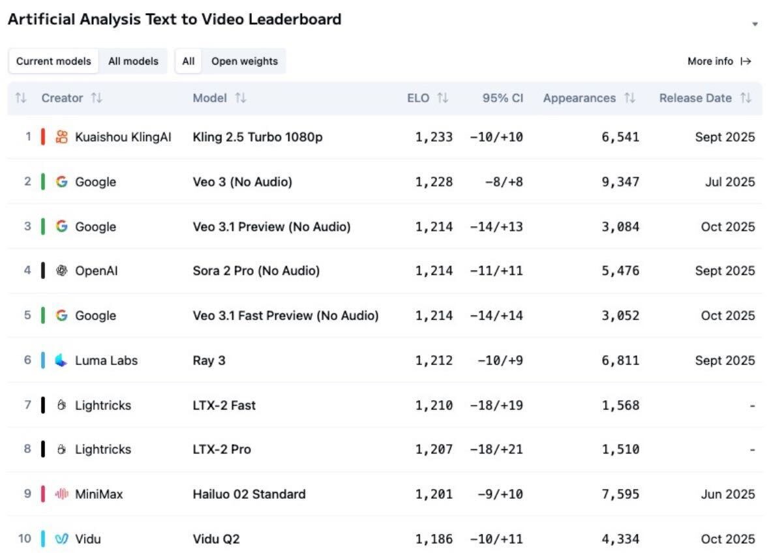
Task: Select Veo 3.1 Fast Preview (No Audio) model
Action: pos(286,316)
